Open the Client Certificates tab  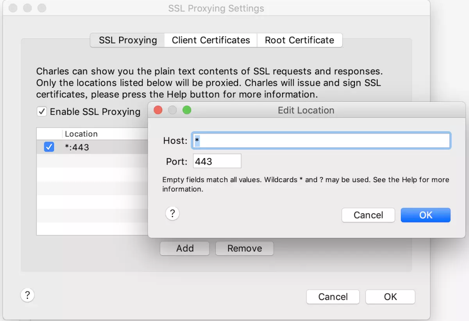[211, 40]
